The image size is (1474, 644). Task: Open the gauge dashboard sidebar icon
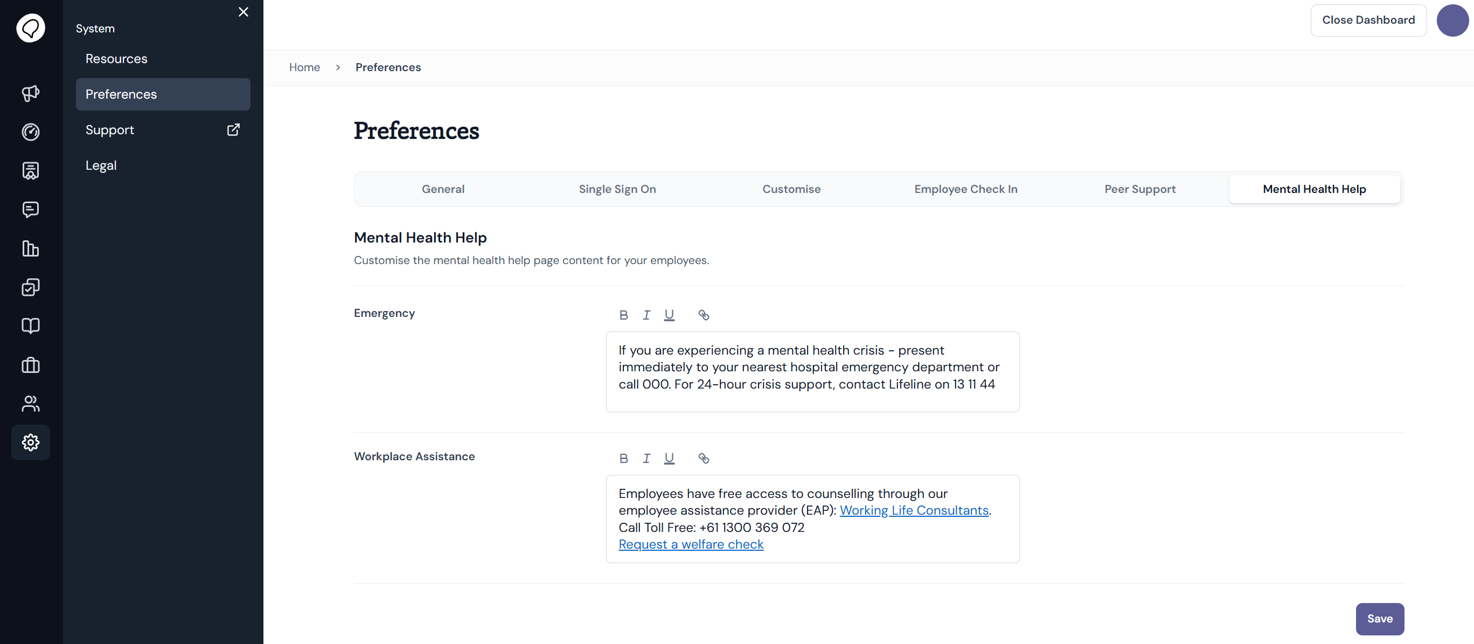[30, 131]
